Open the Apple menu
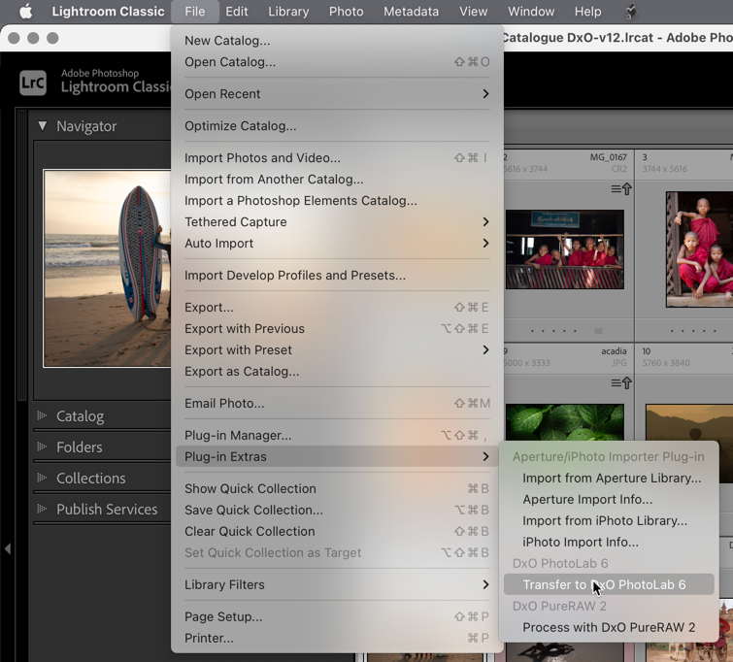Image resolution: width=733 pixels, height=662 pixels. [26, 12]
